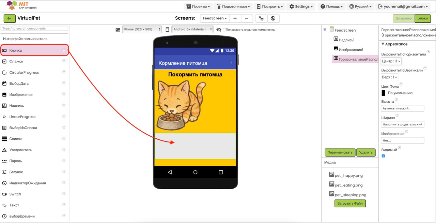Open the Android 5+ (Material) theme dropdown
The image size is (436, 223).
(x=192, y=30)
